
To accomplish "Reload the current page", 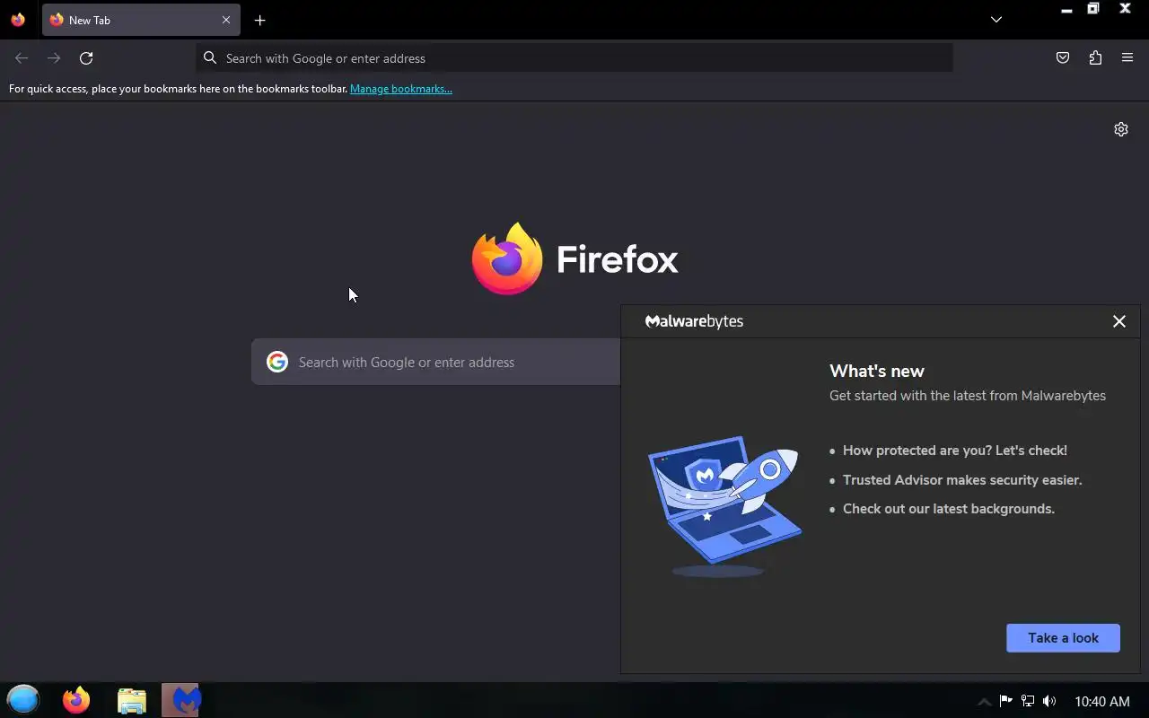I will [x=86, y=58].
